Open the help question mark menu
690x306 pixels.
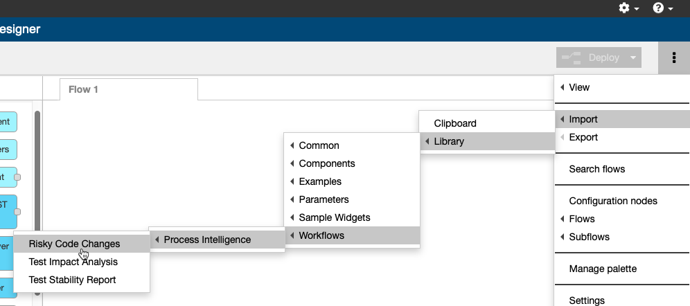(x=663, y=8)
